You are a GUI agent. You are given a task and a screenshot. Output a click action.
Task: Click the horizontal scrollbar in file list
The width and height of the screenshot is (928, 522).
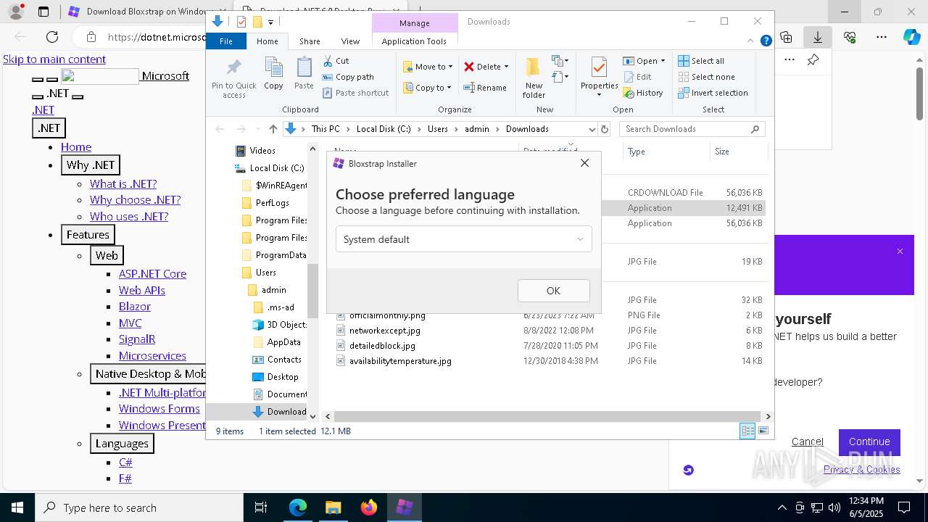coord(547,417)
